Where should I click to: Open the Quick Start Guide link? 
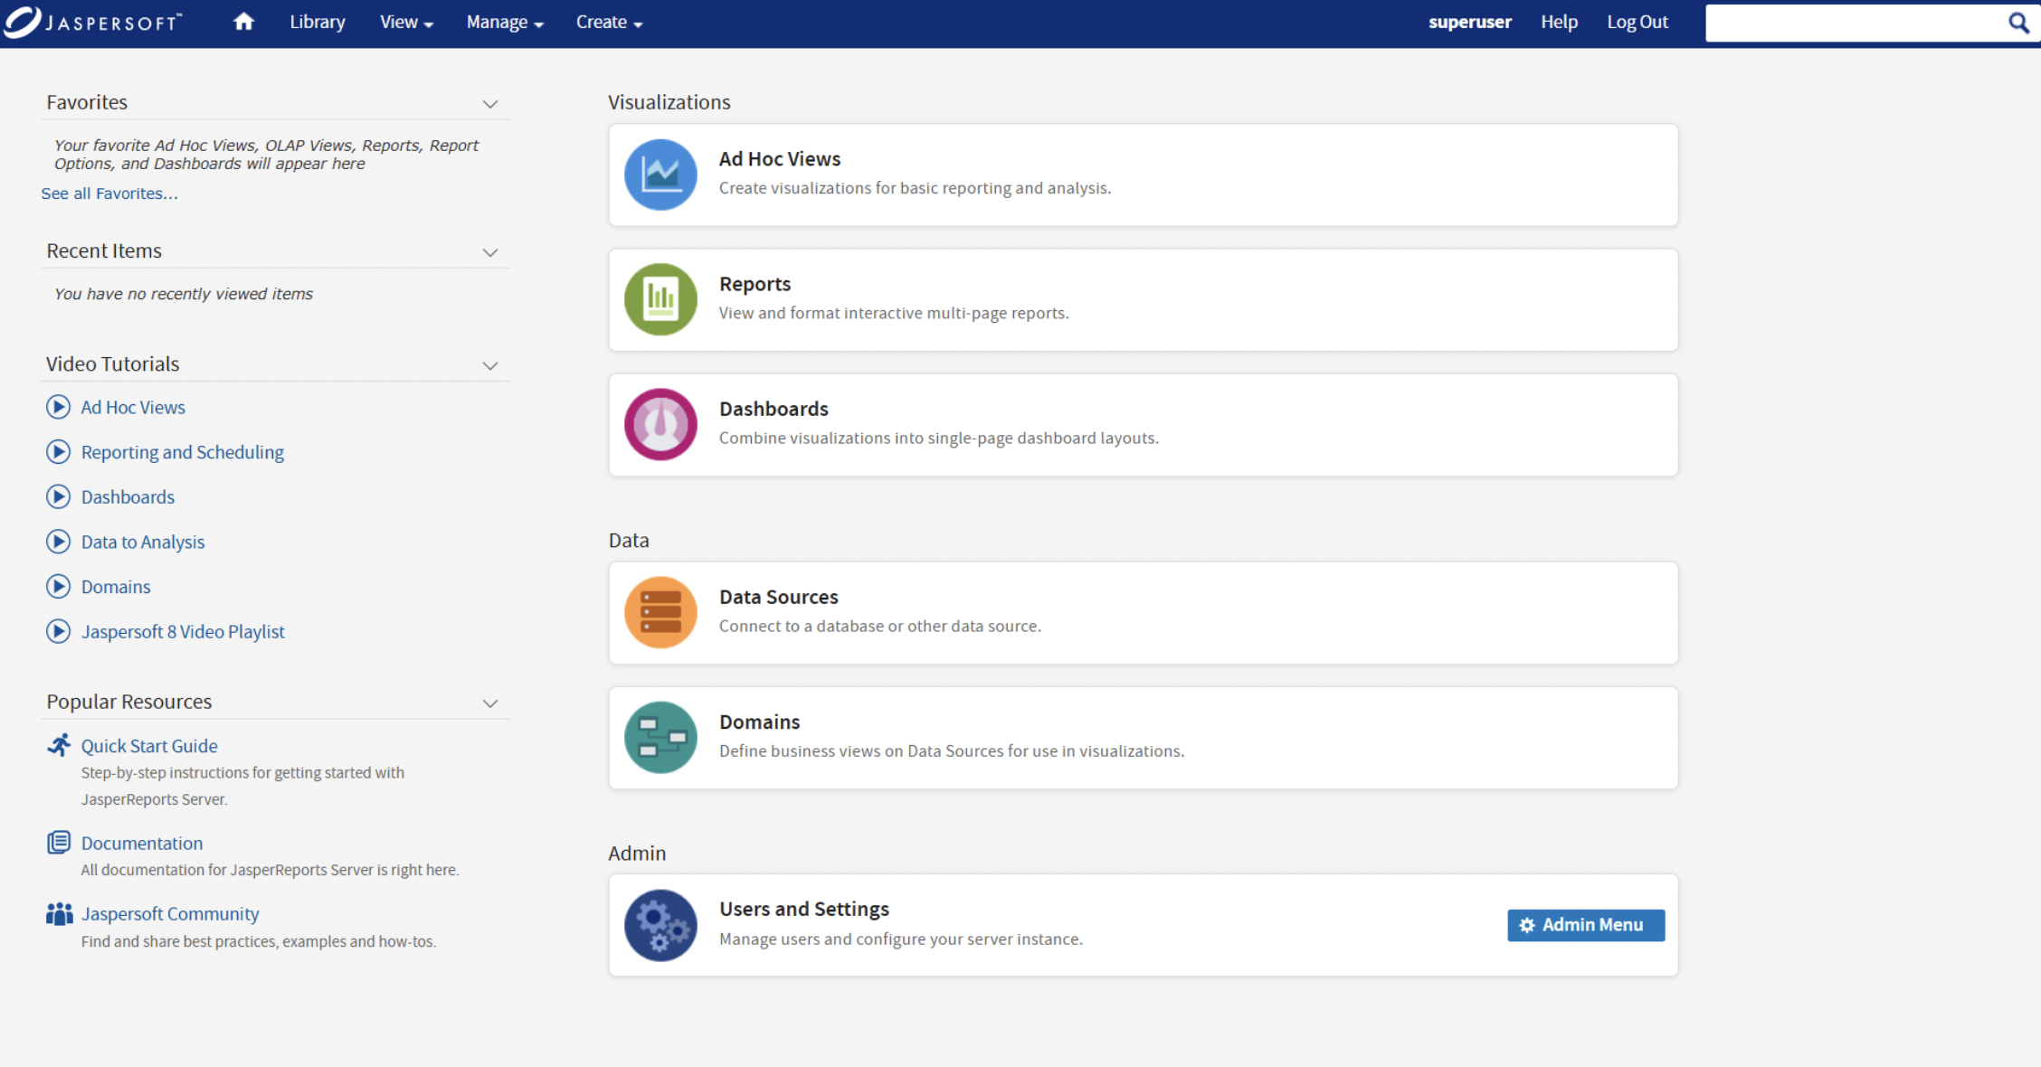(149, 746)
